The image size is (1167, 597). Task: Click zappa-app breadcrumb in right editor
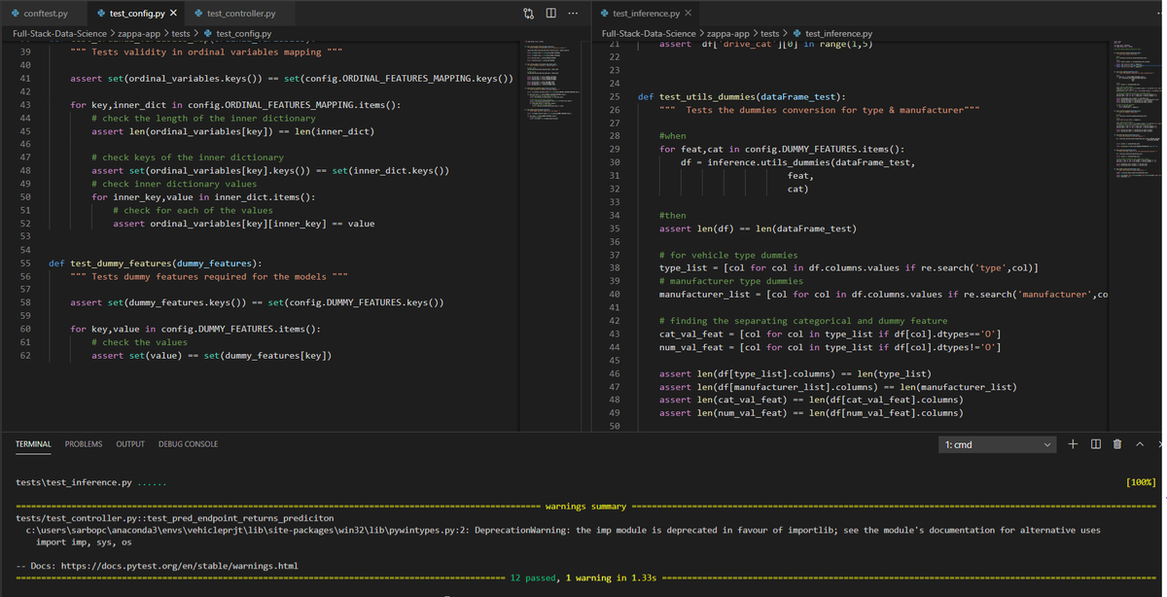click(730, 34)
